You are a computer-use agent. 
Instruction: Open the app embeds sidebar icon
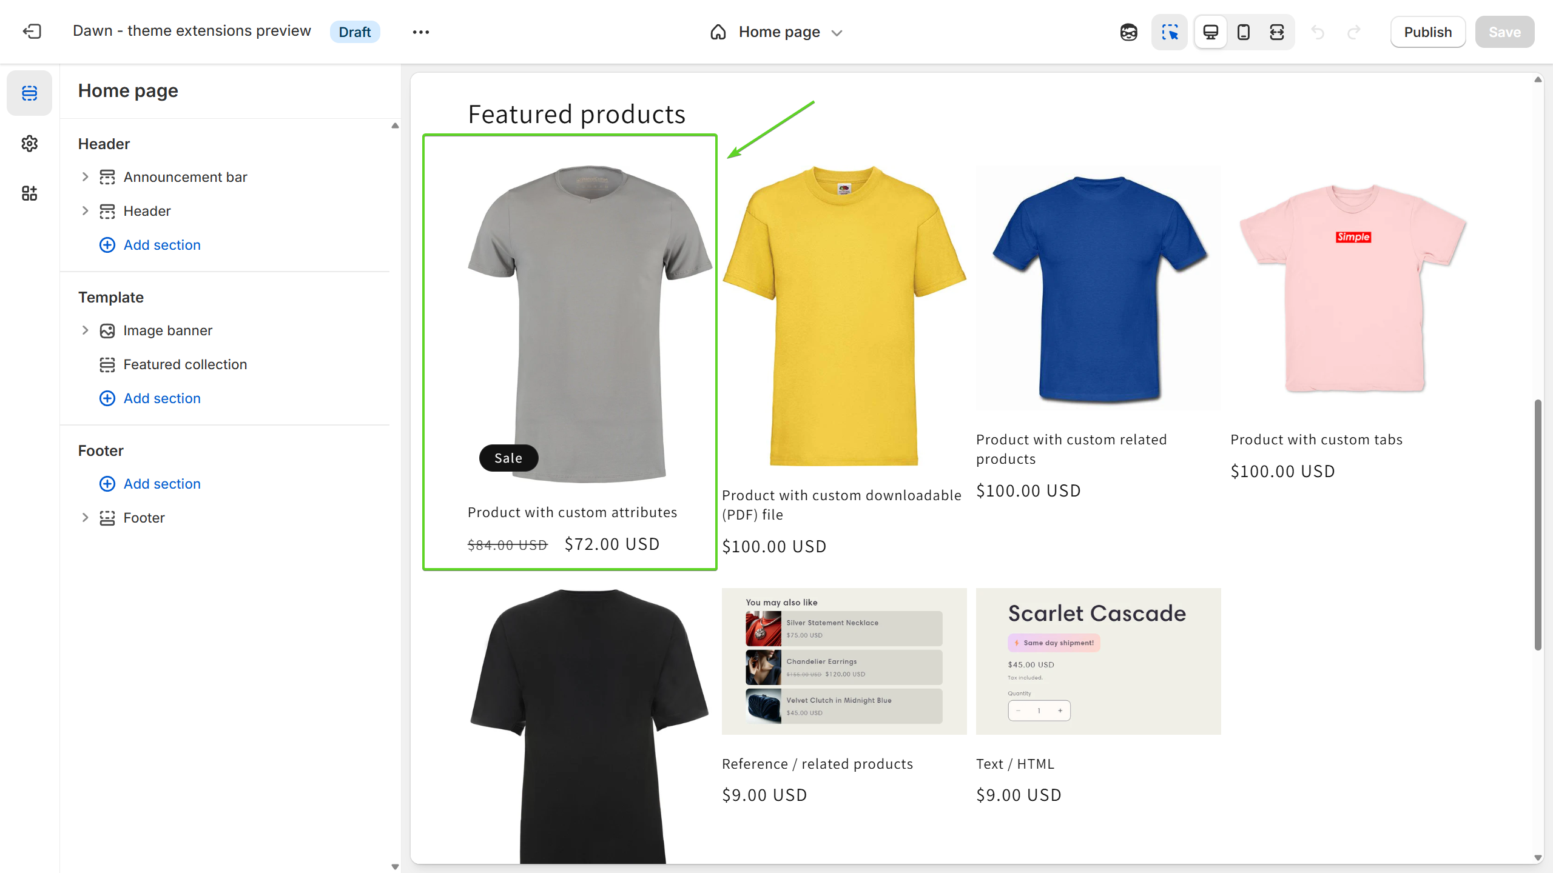(x=29, y=193)
